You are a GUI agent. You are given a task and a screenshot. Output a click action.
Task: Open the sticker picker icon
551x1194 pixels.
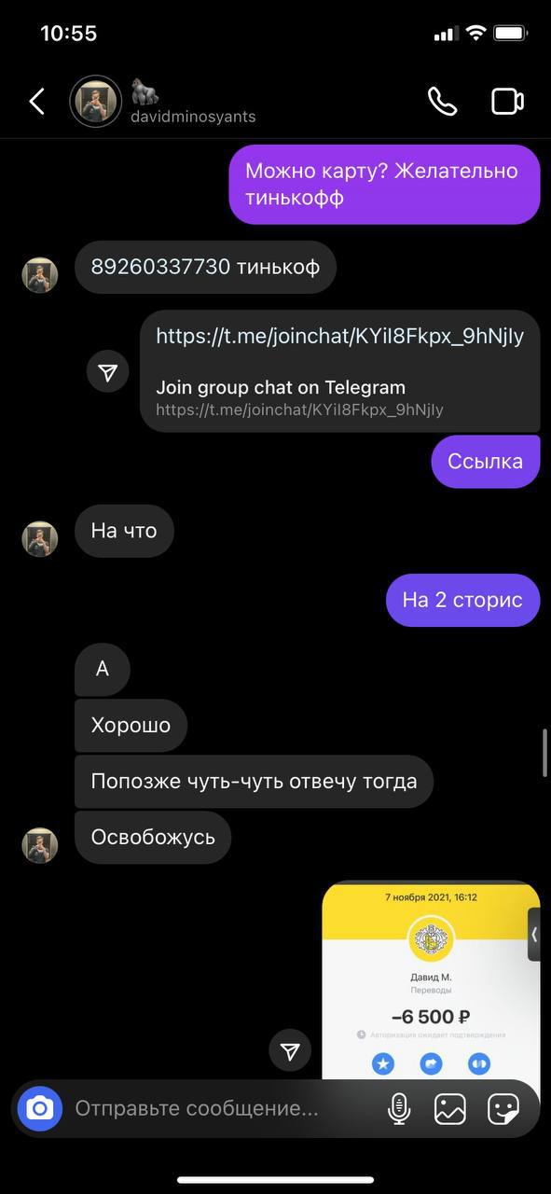[503, 1108]
